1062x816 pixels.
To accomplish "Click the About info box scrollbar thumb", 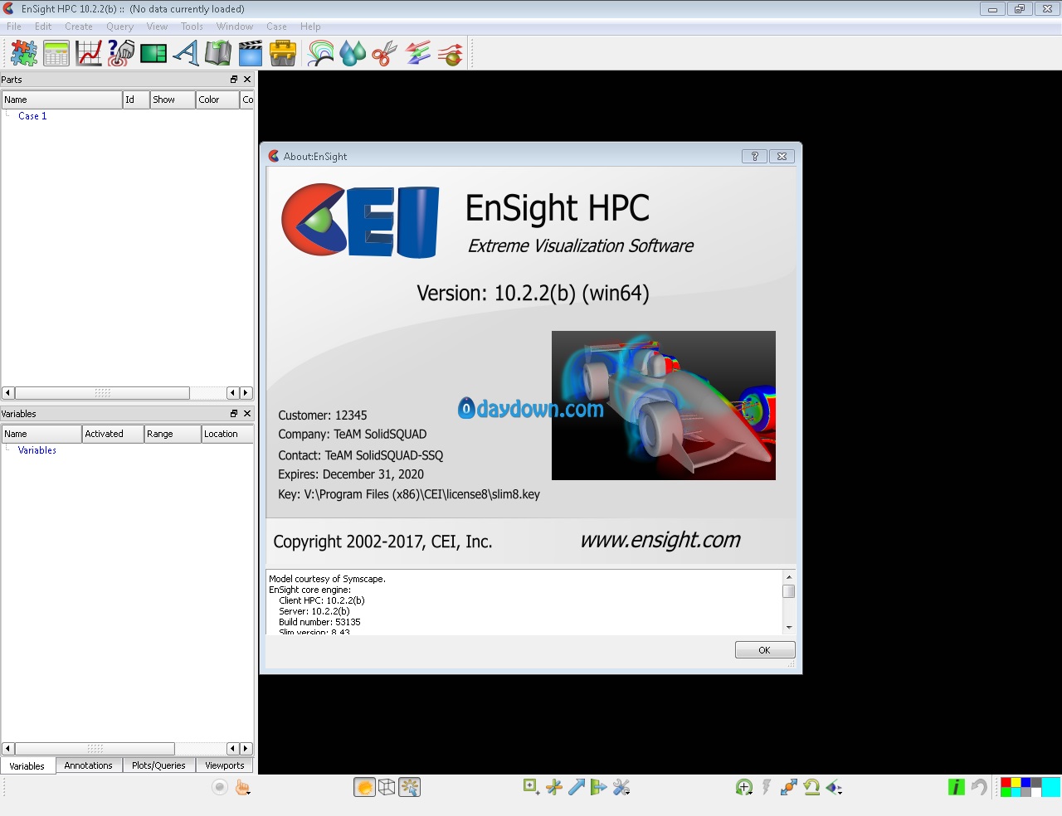I will pyautogui.click(x=789, y=591).
